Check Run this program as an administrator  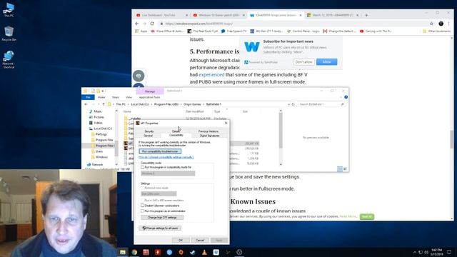[x=143, y=211]
